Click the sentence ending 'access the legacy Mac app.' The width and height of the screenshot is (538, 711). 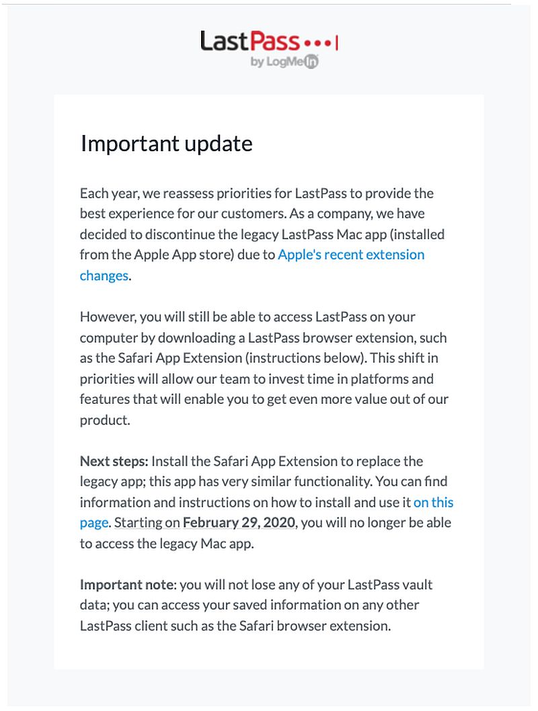167,544
